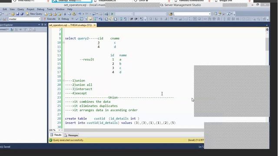This screenshot has height=156, width=278.
Task: Click the editor vertical scrollbar thumb
Action: [x=267, y=44]
